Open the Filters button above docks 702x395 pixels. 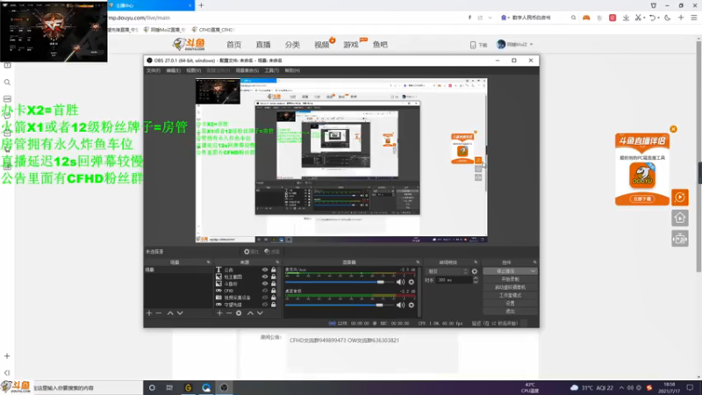272,252
